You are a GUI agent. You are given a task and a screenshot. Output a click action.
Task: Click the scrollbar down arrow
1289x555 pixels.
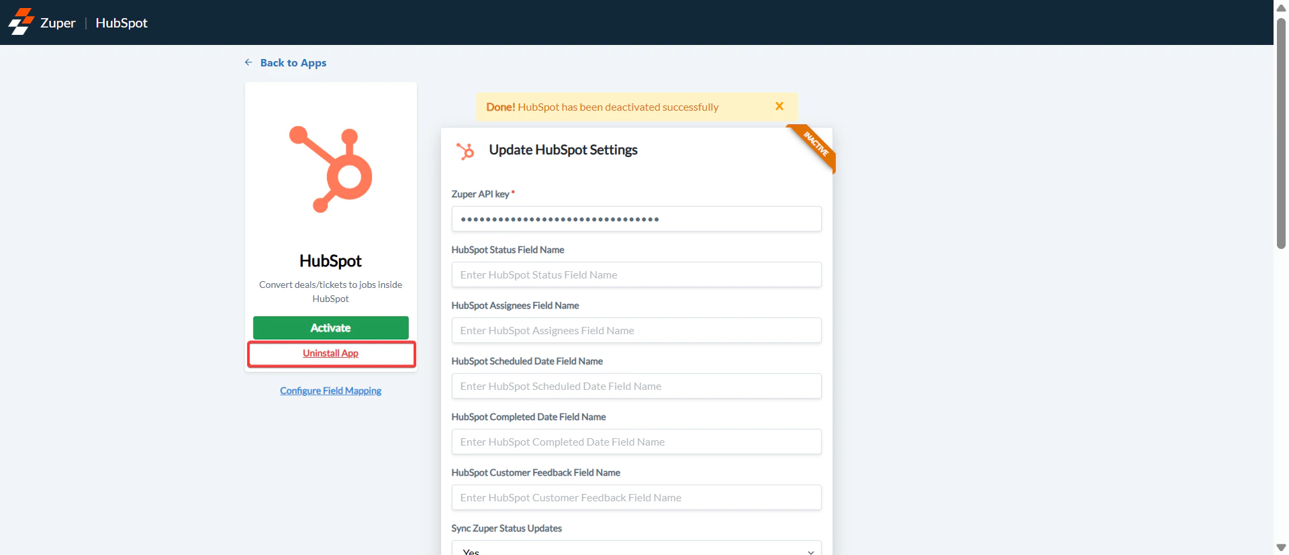click(x=1281, y=548)
